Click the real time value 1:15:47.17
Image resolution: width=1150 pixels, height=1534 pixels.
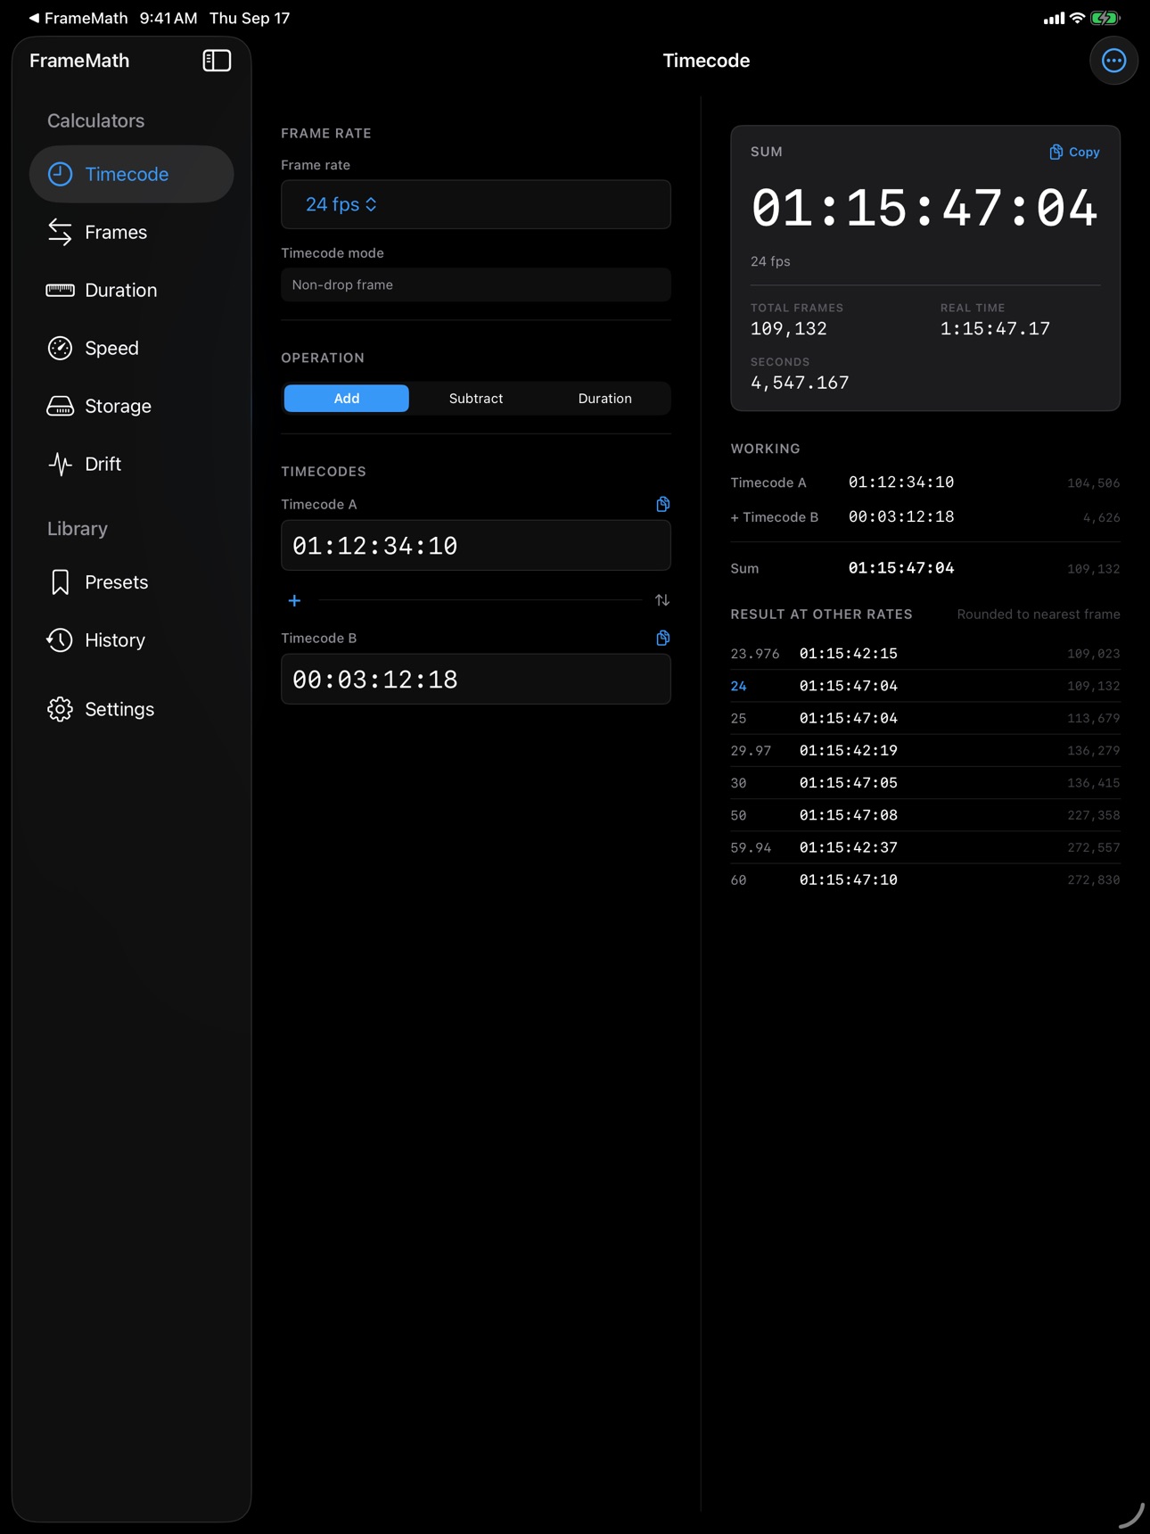pyautogui.click(x=995, y=329)
